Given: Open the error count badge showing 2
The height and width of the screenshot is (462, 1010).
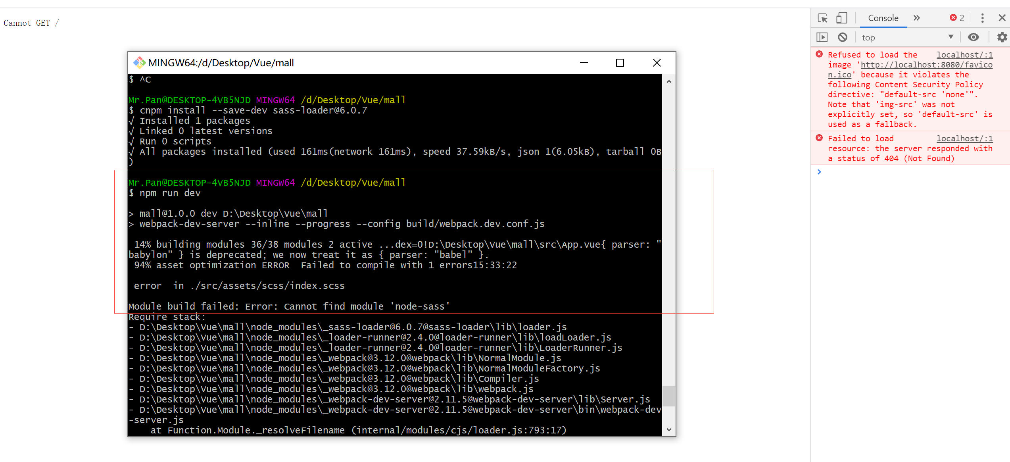Looking at the screenshot, I should 957,18.
